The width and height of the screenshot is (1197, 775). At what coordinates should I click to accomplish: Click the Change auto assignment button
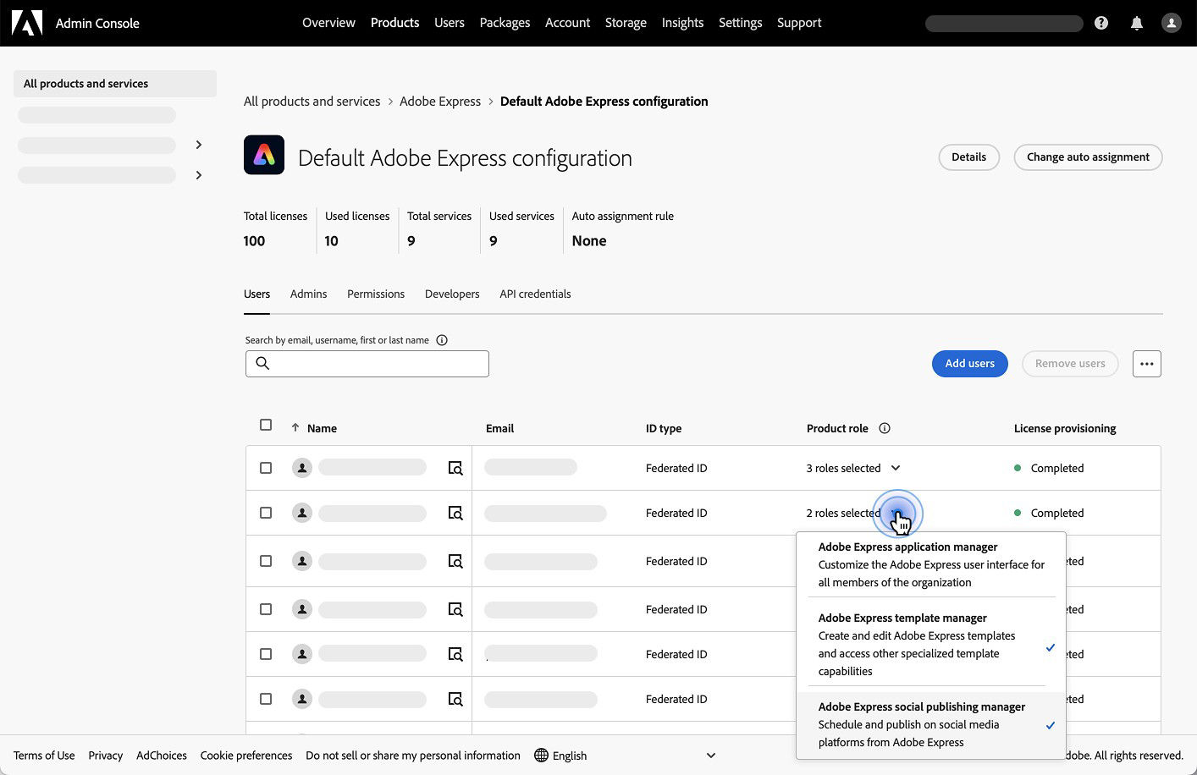[1088, 157]
